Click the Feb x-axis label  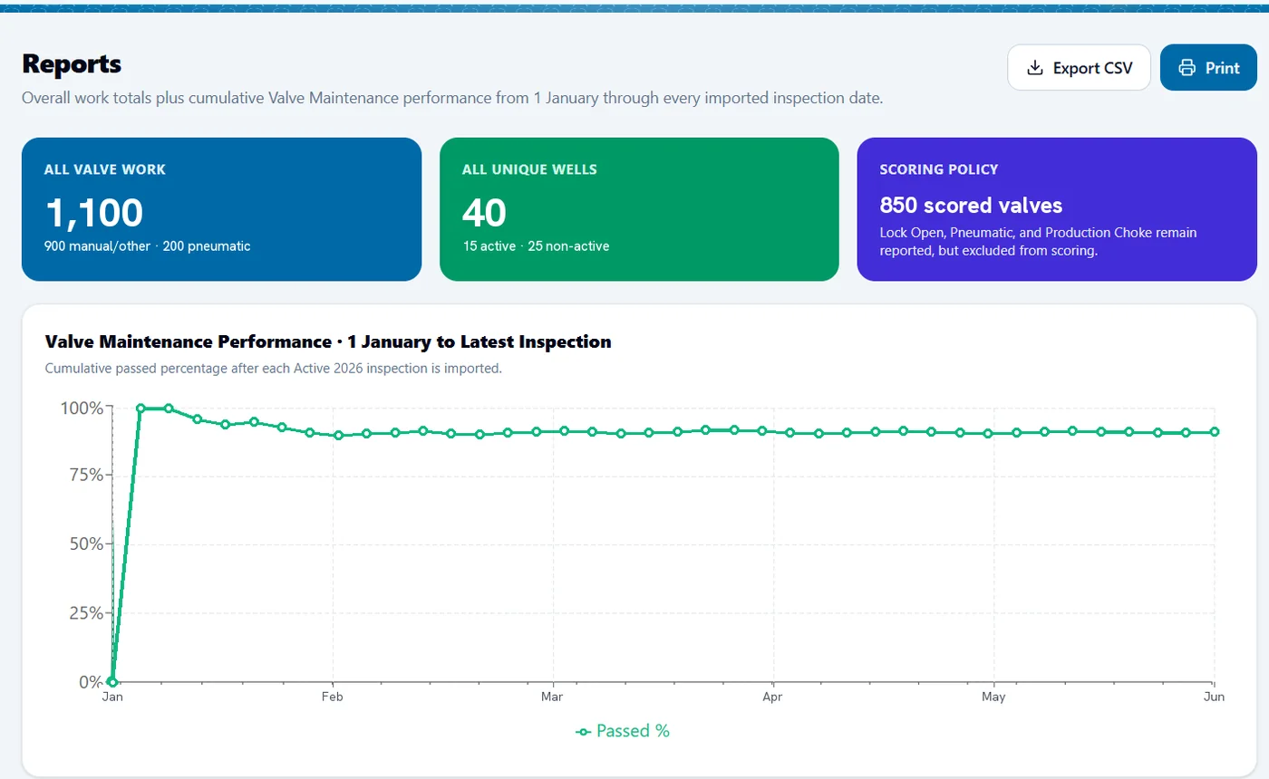[333, 697]
